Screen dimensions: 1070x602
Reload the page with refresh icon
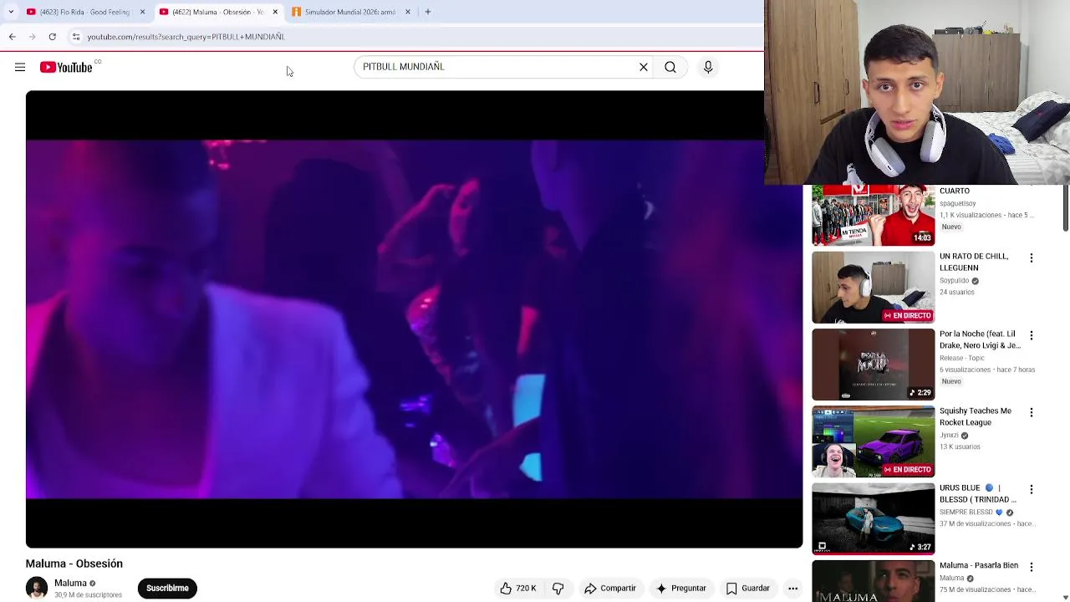coord(52,37)
